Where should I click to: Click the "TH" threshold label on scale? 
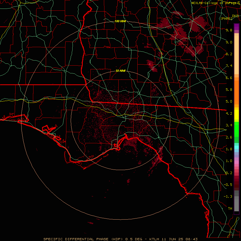click(x=230, y=209)
